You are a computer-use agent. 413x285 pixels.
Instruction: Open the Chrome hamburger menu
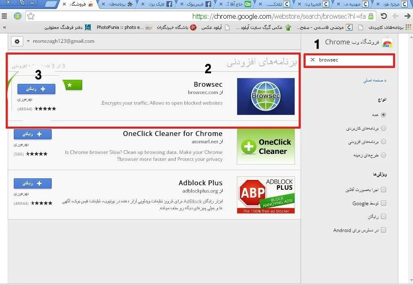(x=4, y=16)
